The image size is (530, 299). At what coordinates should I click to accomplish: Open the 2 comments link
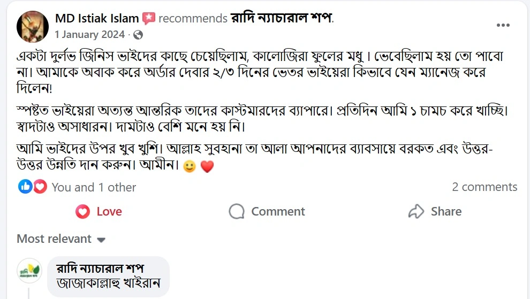[x=484, y=187]
